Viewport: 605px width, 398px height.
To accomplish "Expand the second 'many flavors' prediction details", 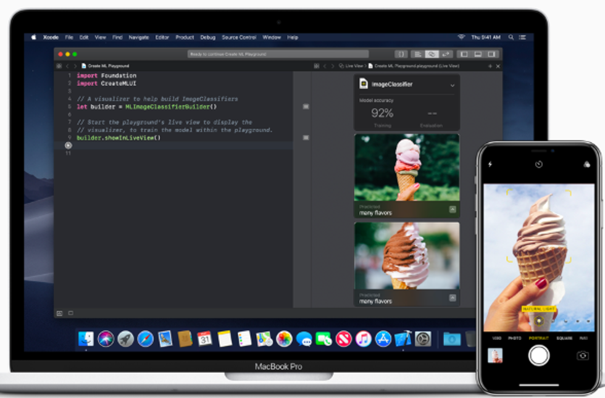I will tap(453, 298).
